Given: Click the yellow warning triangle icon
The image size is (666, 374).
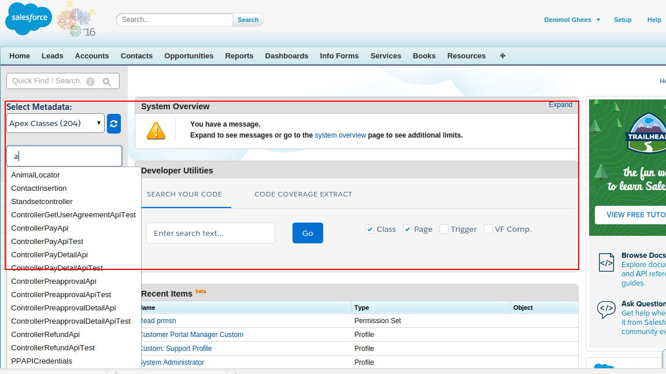Looking at the screenshot, I should click(x=156, y=131).
